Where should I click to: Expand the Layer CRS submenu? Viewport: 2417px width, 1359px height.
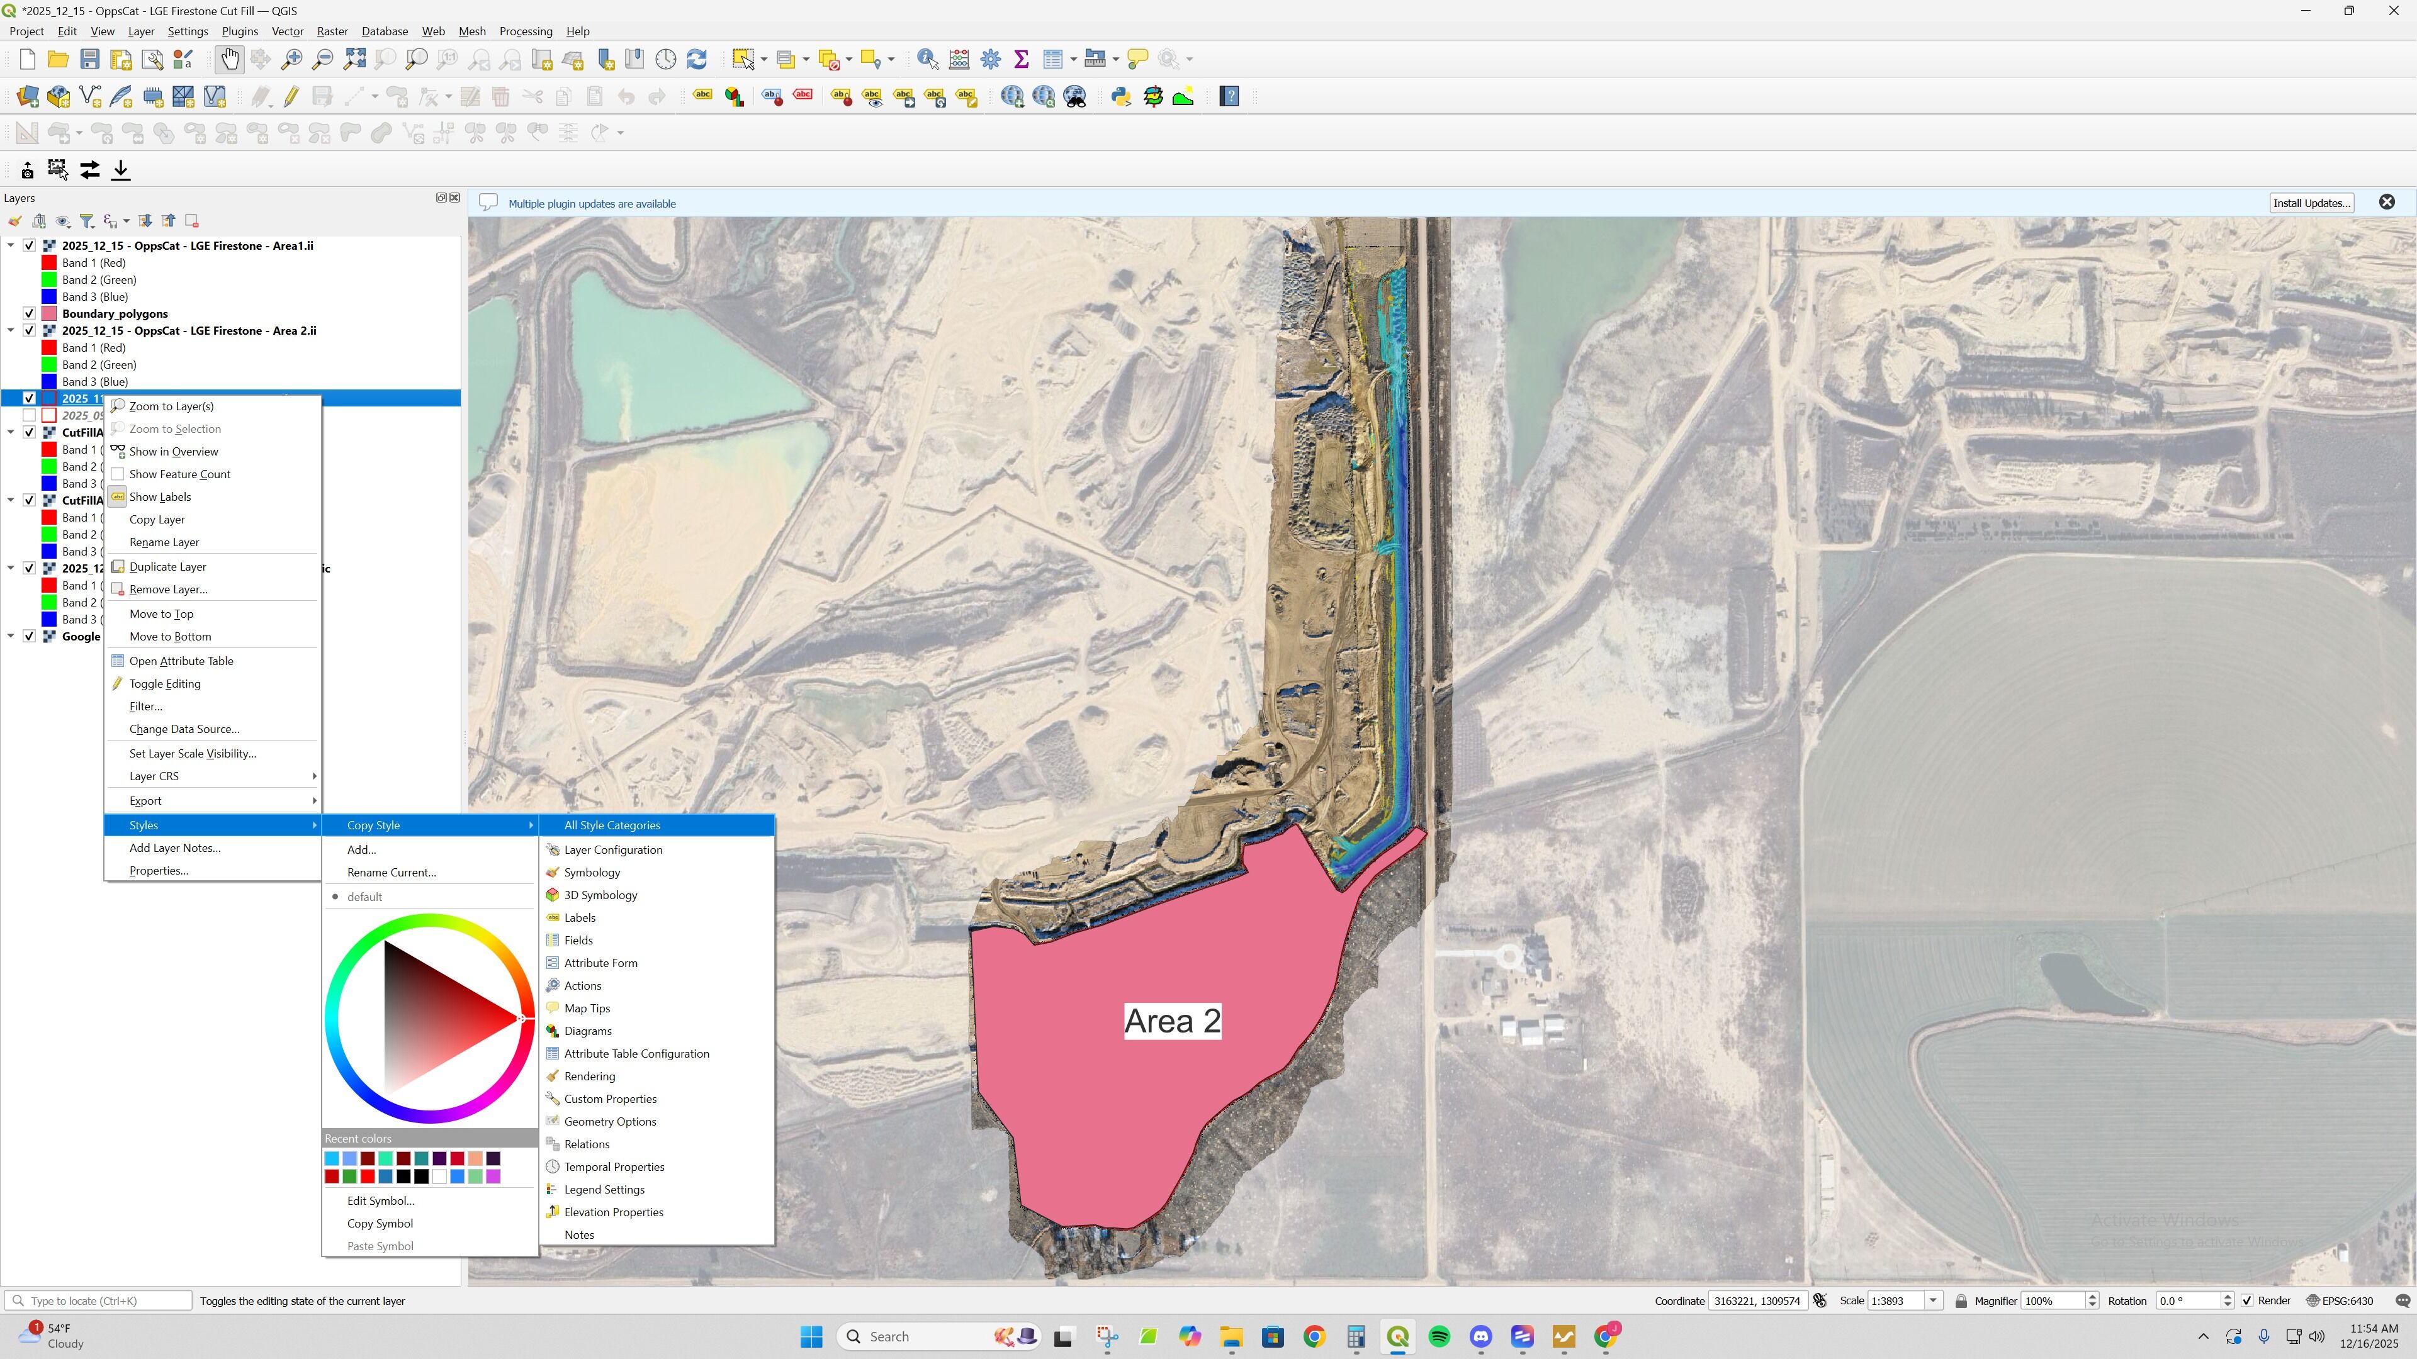(213, 776)
